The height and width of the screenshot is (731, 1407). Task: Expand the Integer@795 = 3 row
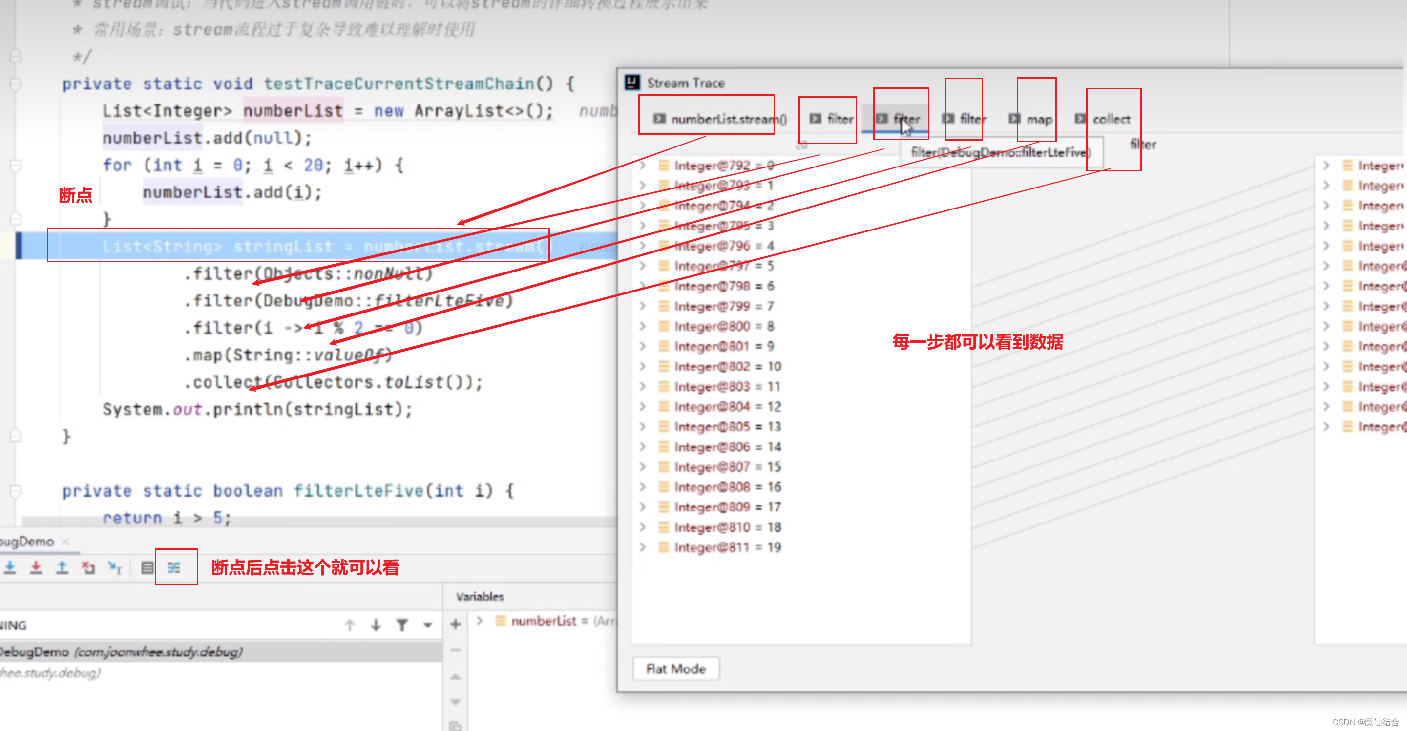click(x=643, y=226)
